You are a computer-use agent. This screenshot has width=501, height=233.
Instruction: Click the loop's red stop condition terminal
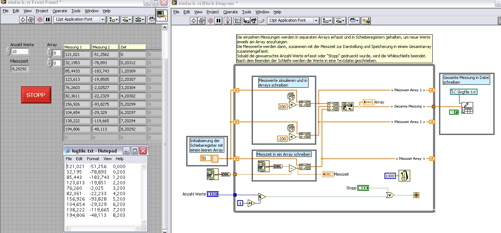[416, 195]
